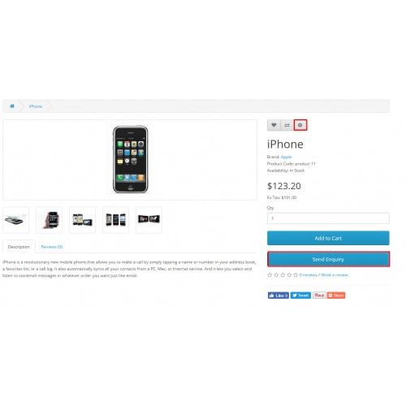The height and width of the screenshot is (406, 406).
Task: Click the Tweet share button
Action: click(300, 296)
